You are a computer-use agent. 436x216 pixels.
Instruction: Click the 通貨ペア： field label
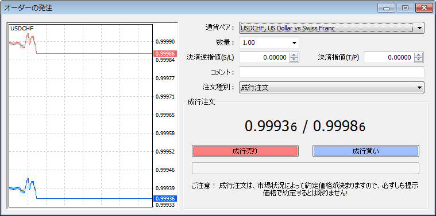coord(219,28)
